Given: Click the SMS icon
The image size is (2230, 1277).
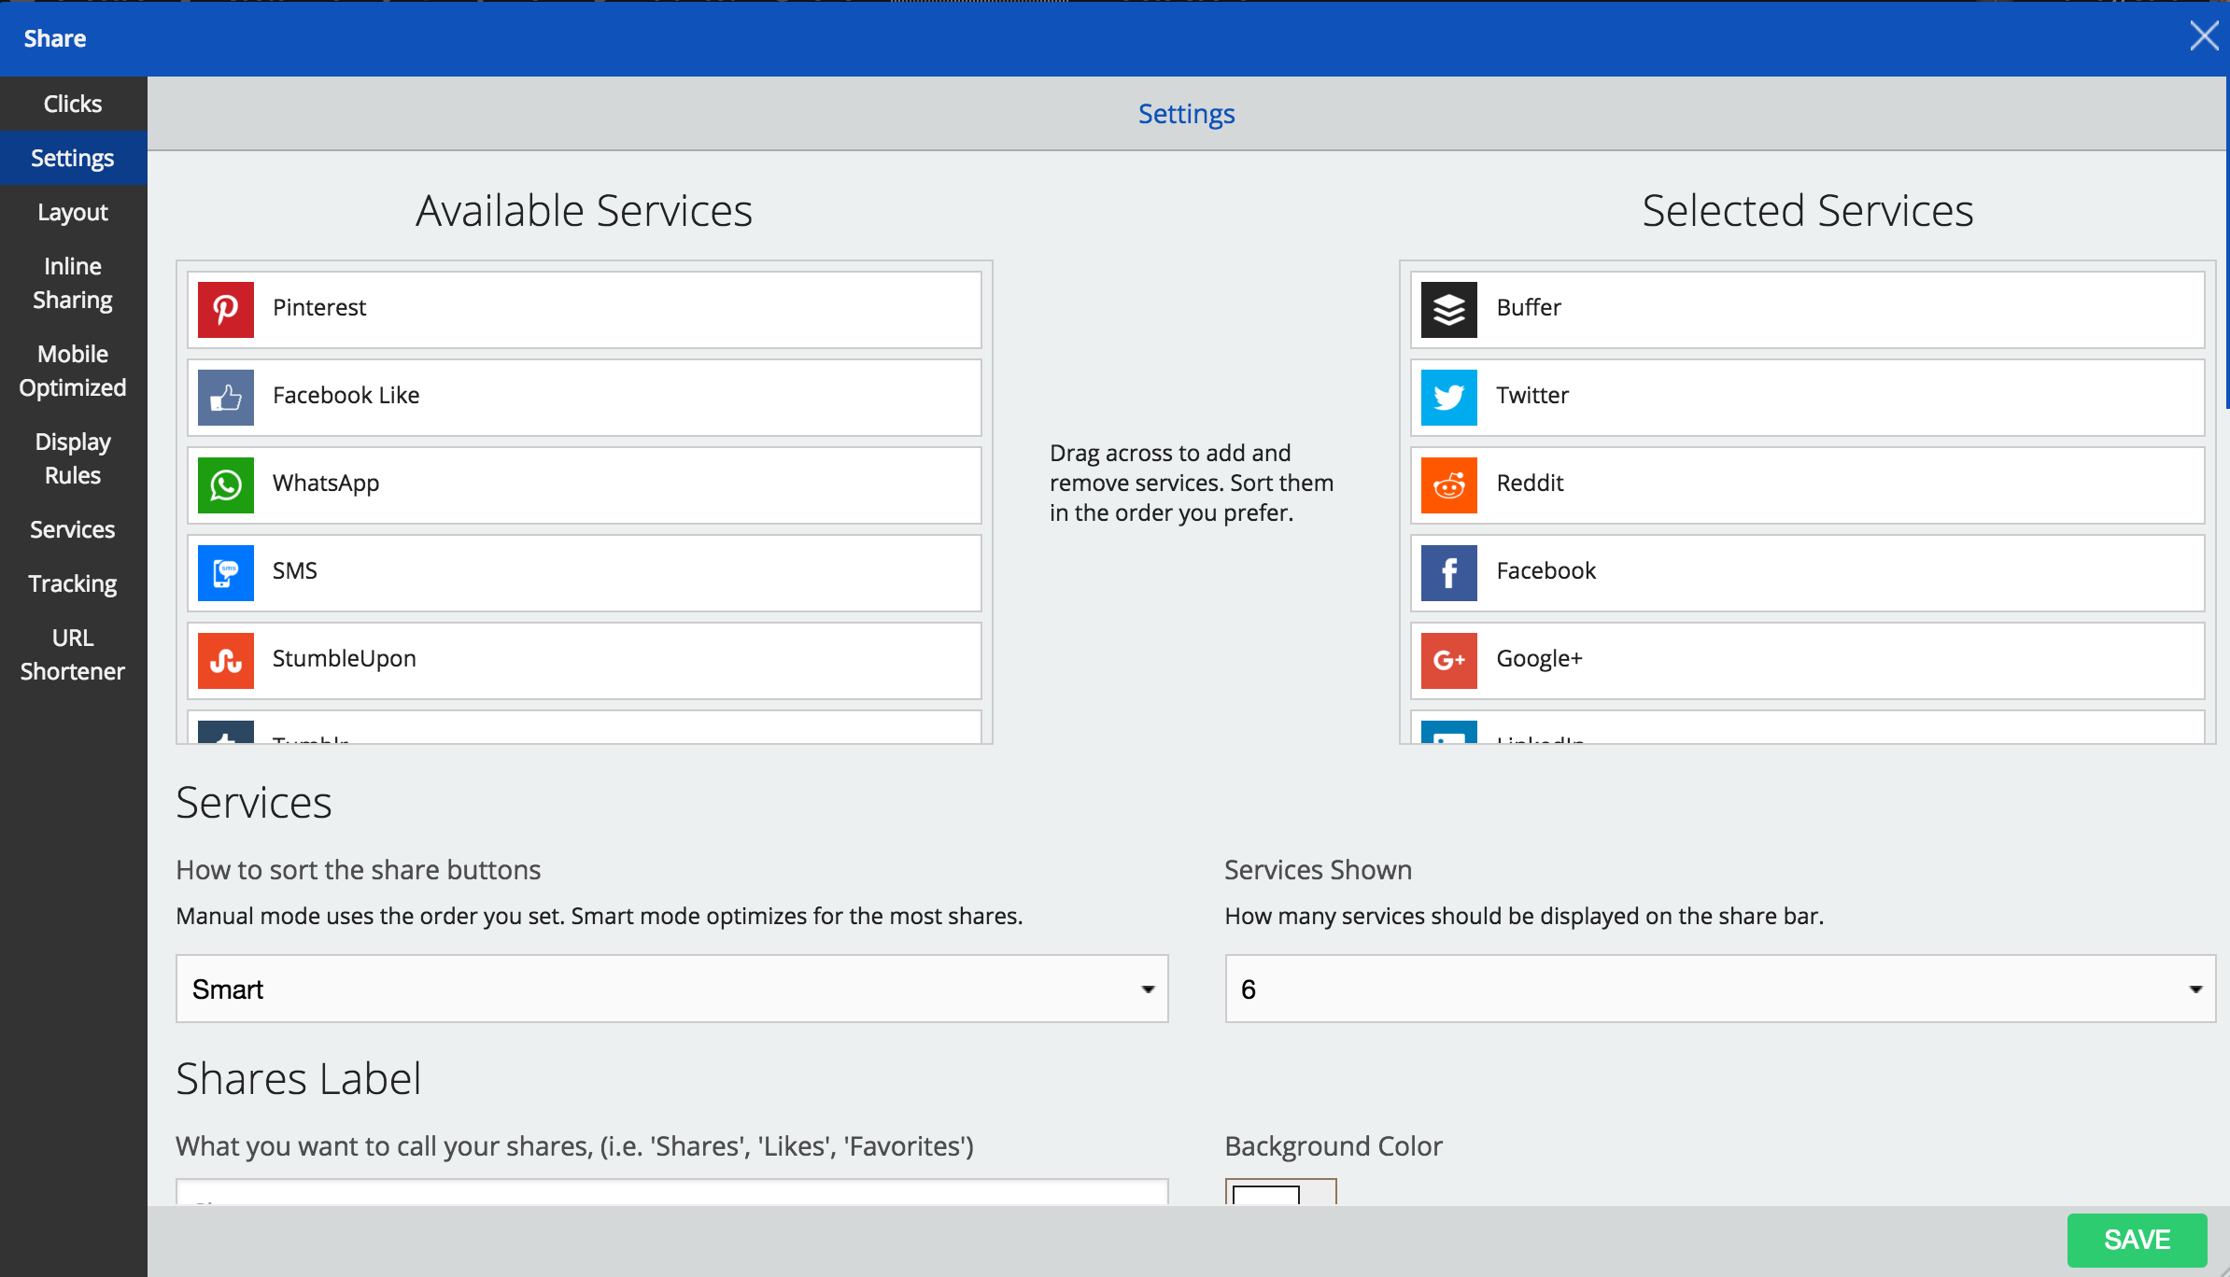Looking at the screenshot, I should (226, 572).
